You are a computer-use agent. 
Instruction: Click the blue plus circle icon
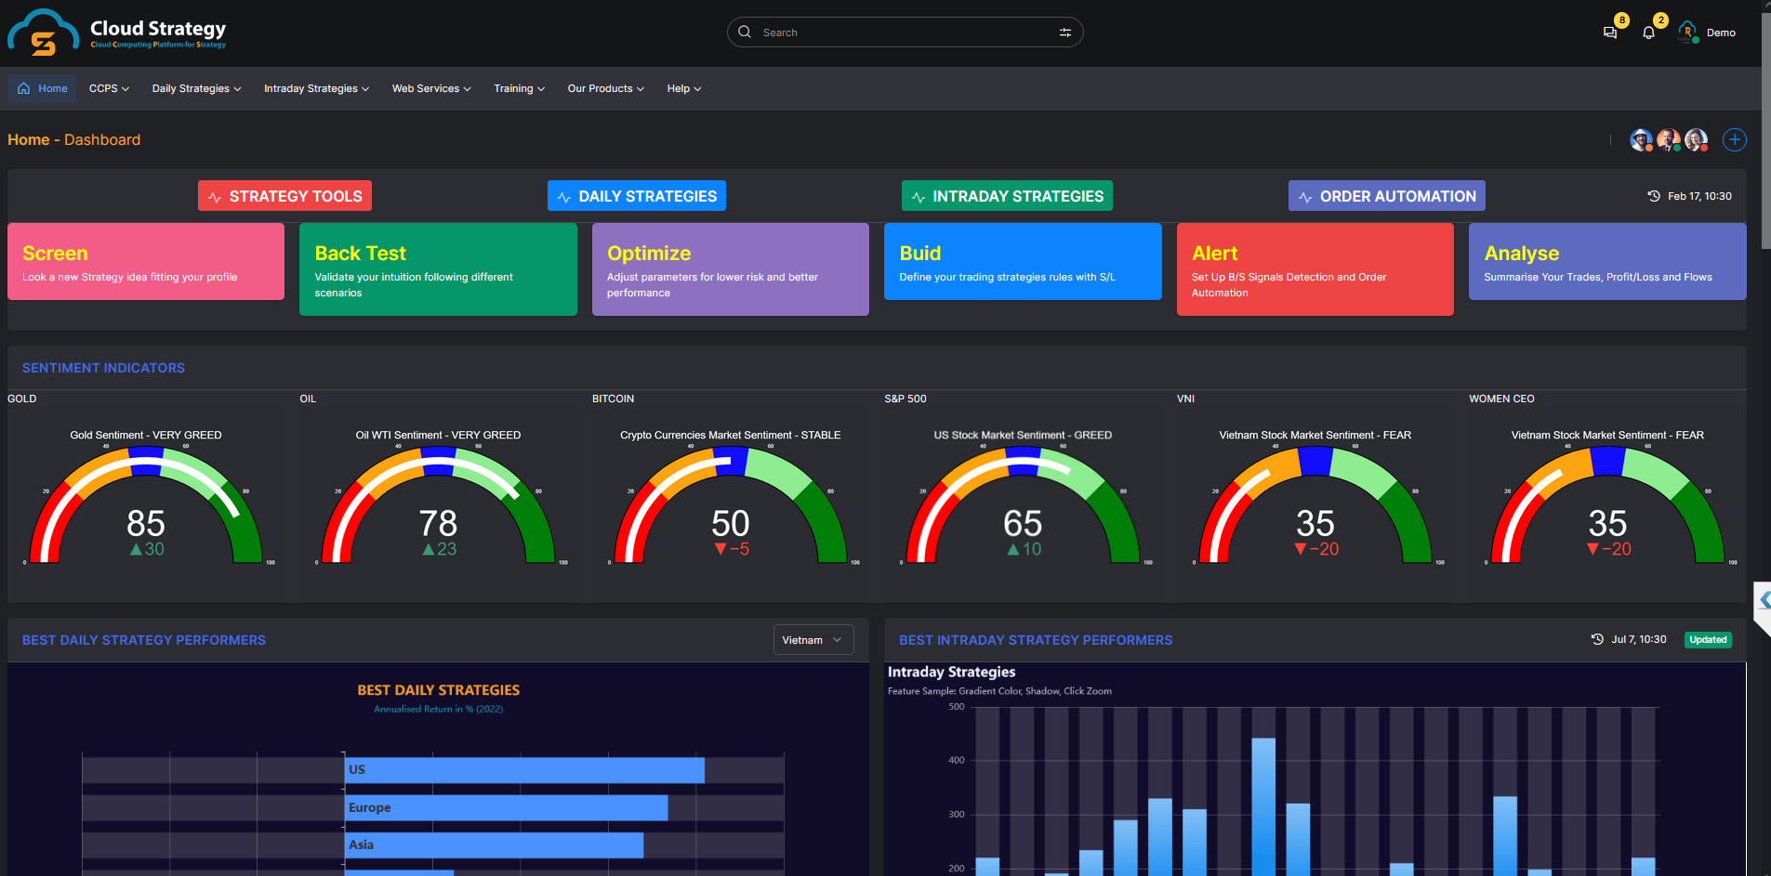(1734, 140)
